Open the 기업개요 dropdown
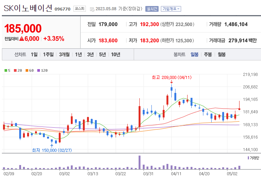The width and height of the screenshot is (261, 179). tap(171, 9)
